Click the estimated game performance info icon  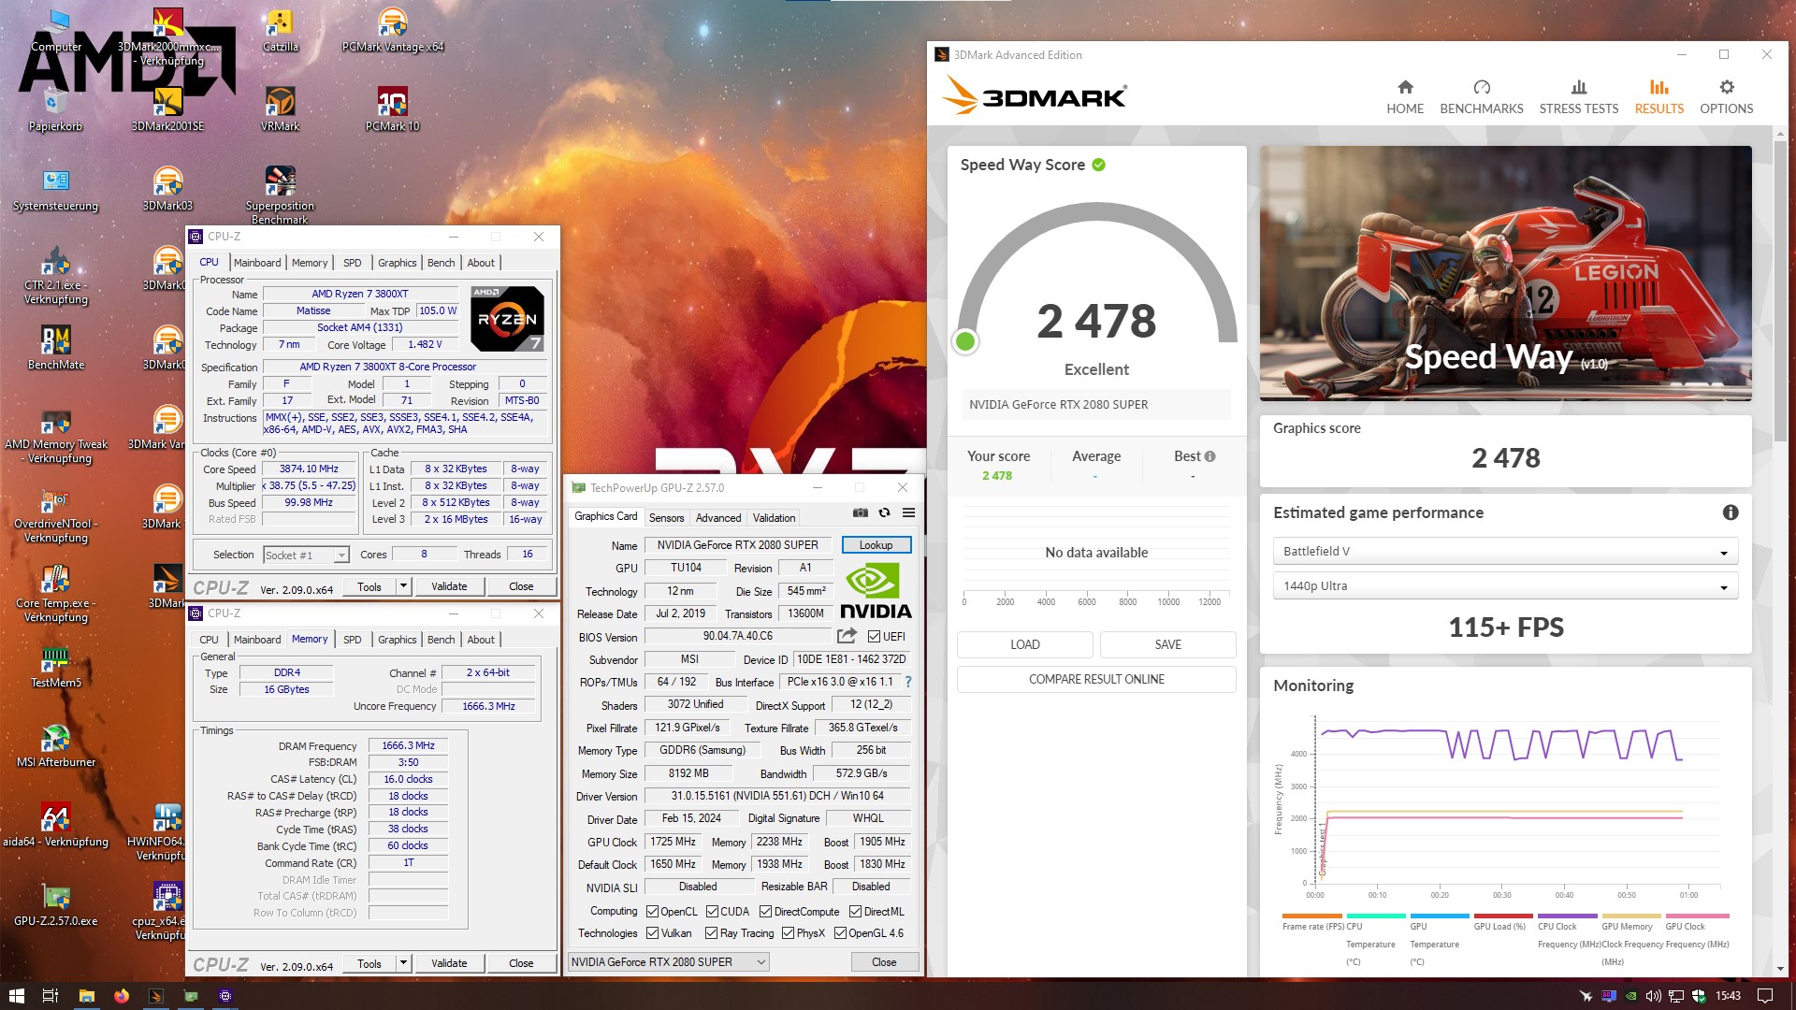(1731, 512)
